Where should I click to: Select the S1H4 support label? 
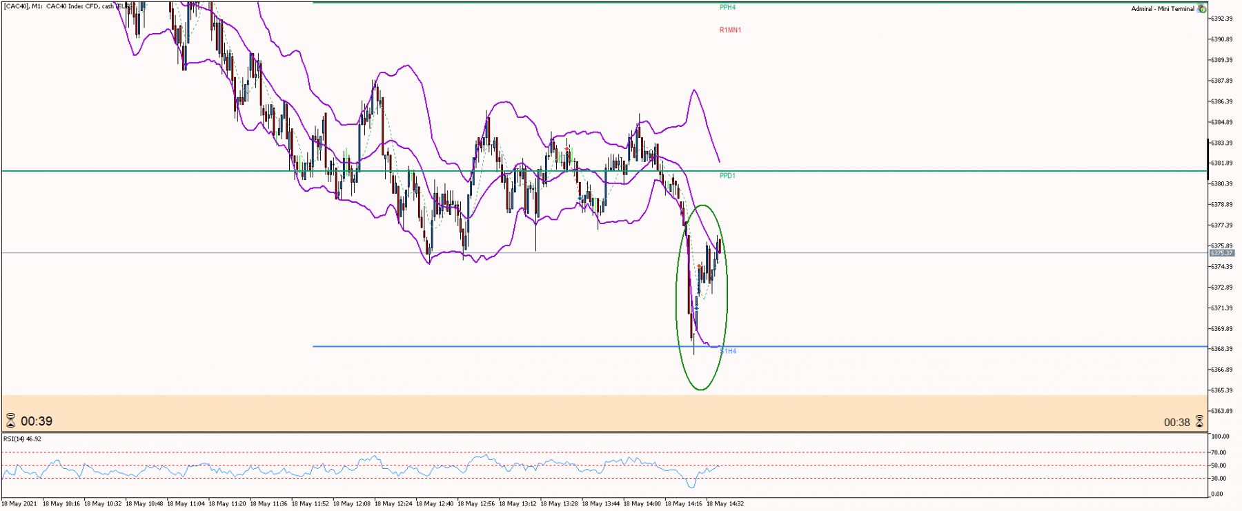(x=728, y=351)
